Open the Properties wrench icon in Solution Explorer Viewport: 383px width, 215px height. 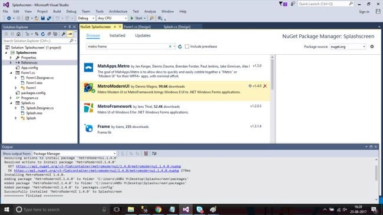coord(64,34)
